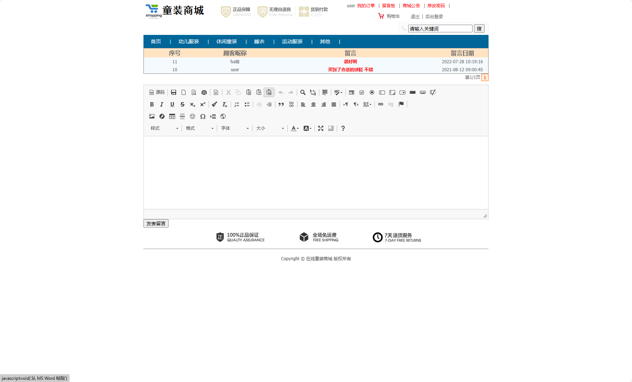Open the 格式 paragraph format dropdown
The width and height of the screenshot is (632, 382).
tap(199, 128)
